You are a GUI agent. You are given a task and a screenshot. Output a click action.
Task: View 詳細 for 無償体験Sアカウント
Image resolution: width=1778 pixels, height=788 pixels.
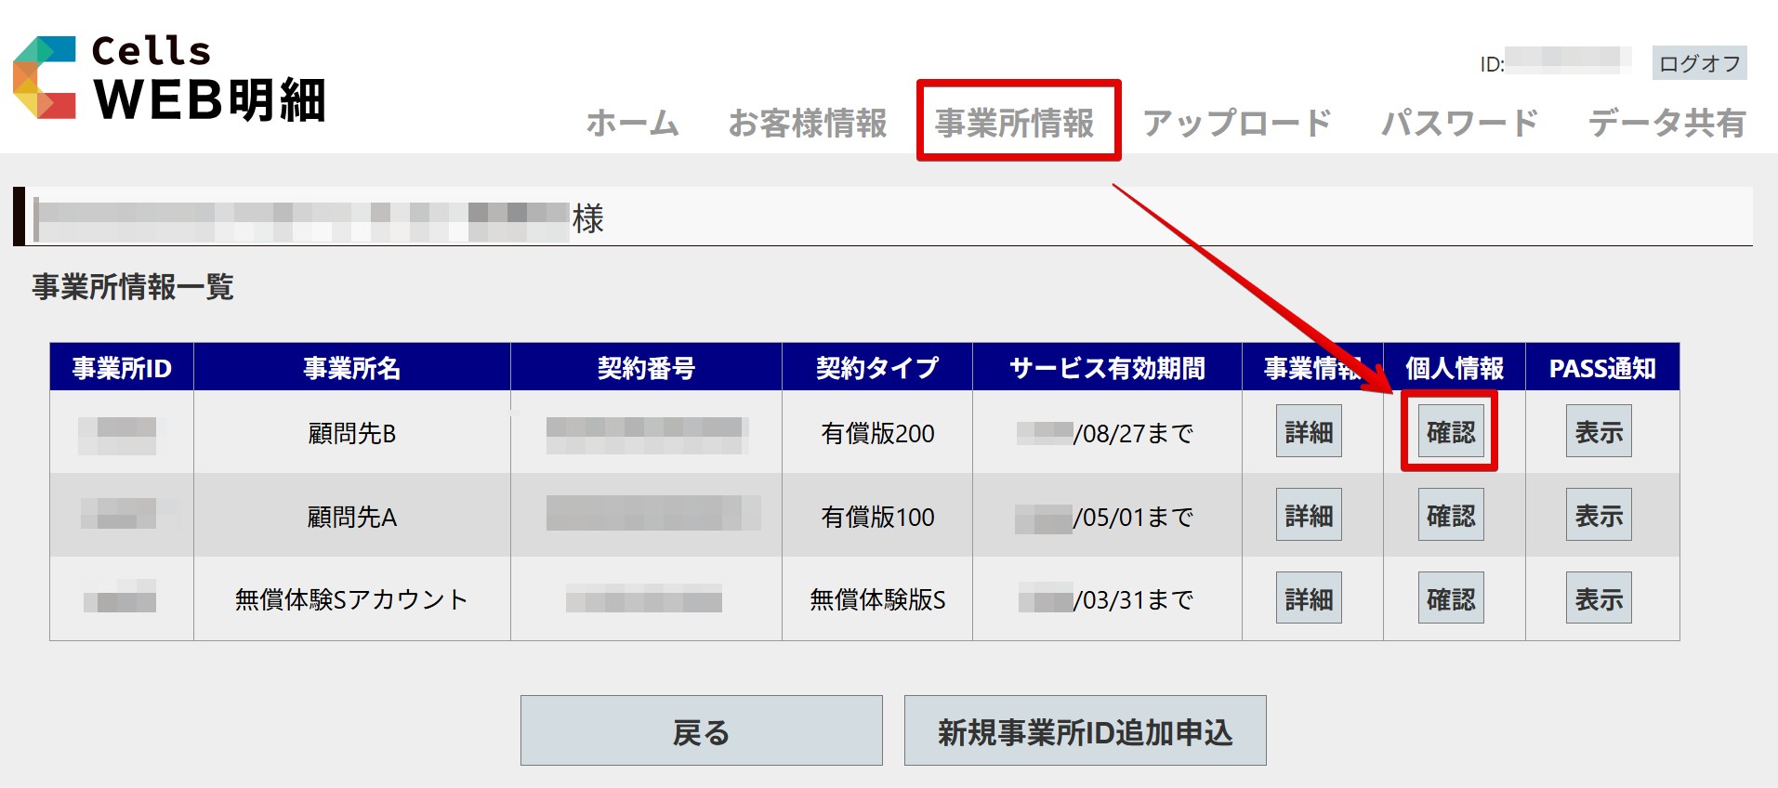tap(1309, 598)
